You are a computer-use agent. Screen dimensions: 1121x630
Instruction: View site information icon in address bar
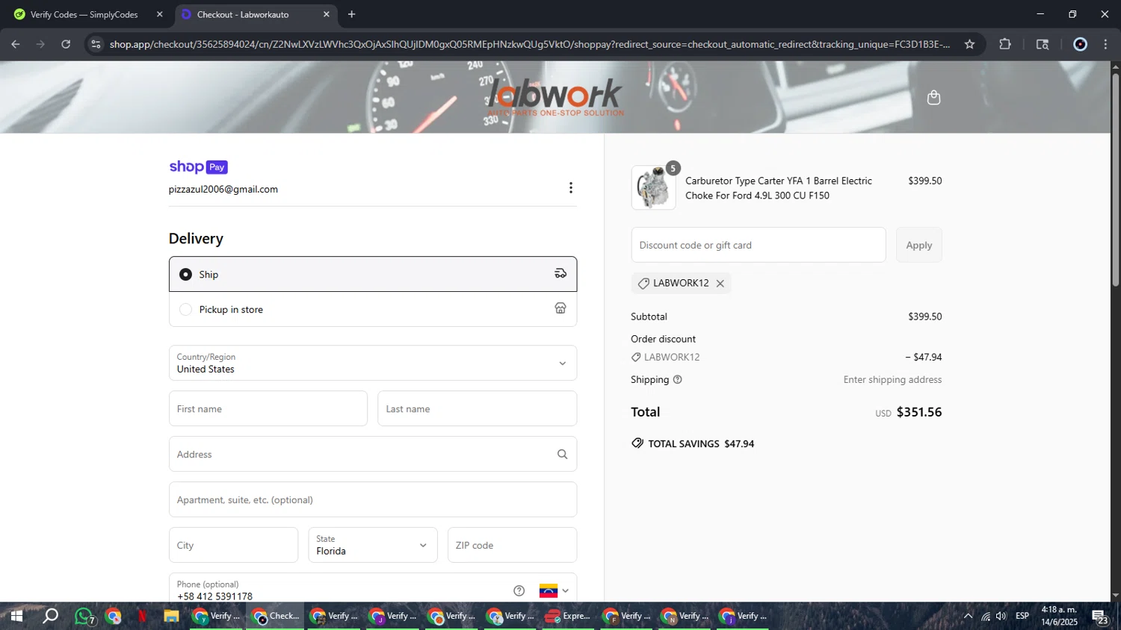tap(95, 44)
